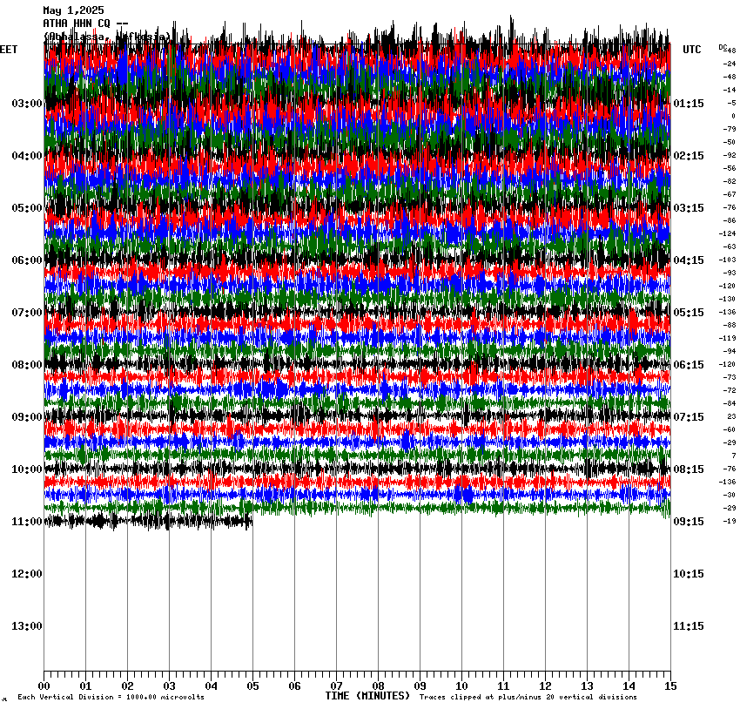The width and height of the screenshot is (740, 709).
Task: Click the DC offset value '23'
Action: (x=731, y=417)
